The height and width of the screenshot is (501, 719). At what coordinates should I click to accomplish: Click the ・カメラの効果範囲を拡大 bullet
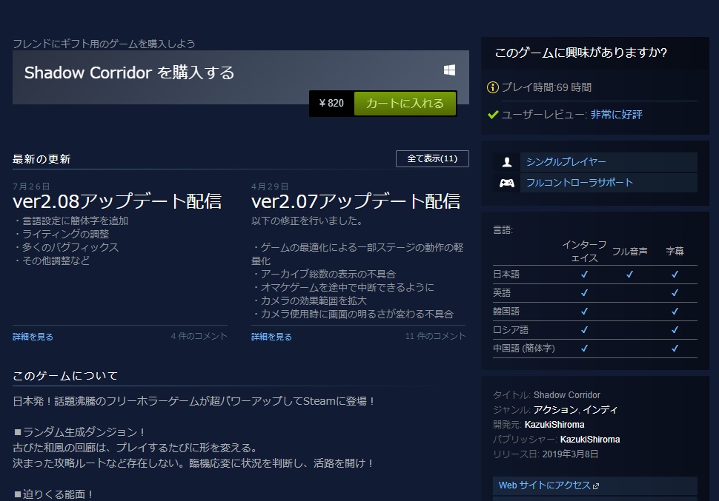[309, 301]
